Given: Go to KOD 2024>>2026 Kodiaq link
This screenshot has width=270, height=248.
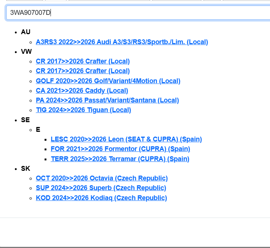Looking at the screenshot, I should [101, 198].
